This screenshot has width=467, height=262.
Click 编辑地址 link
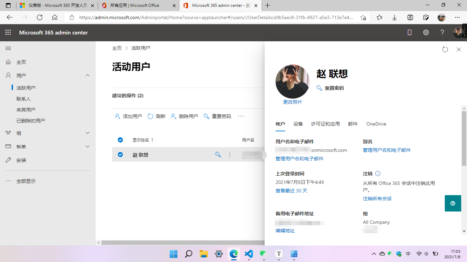285,231
